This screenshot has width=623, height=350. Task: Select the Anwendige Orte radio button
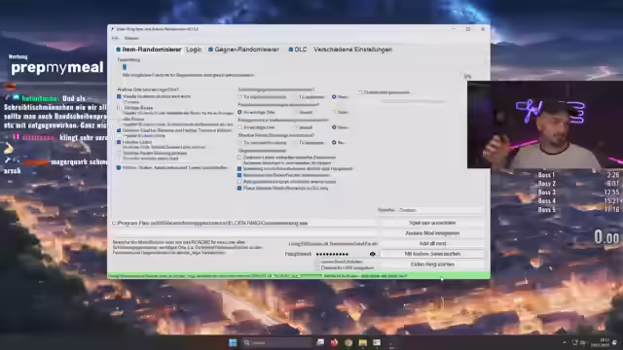pyautogui.click(x=239, y=113)
